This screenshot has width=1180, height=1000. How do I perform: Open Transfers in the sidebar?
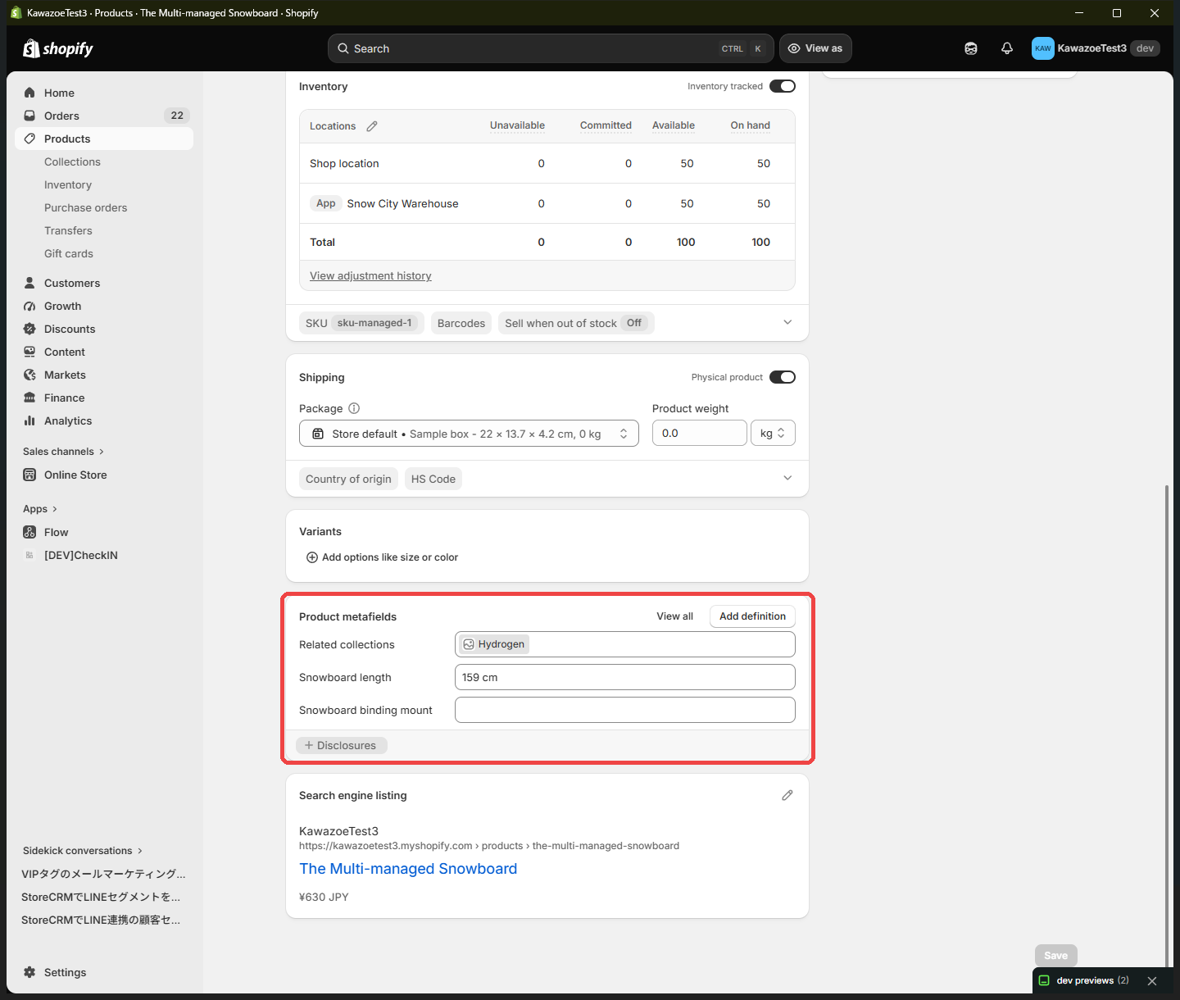tap(68, 230)
